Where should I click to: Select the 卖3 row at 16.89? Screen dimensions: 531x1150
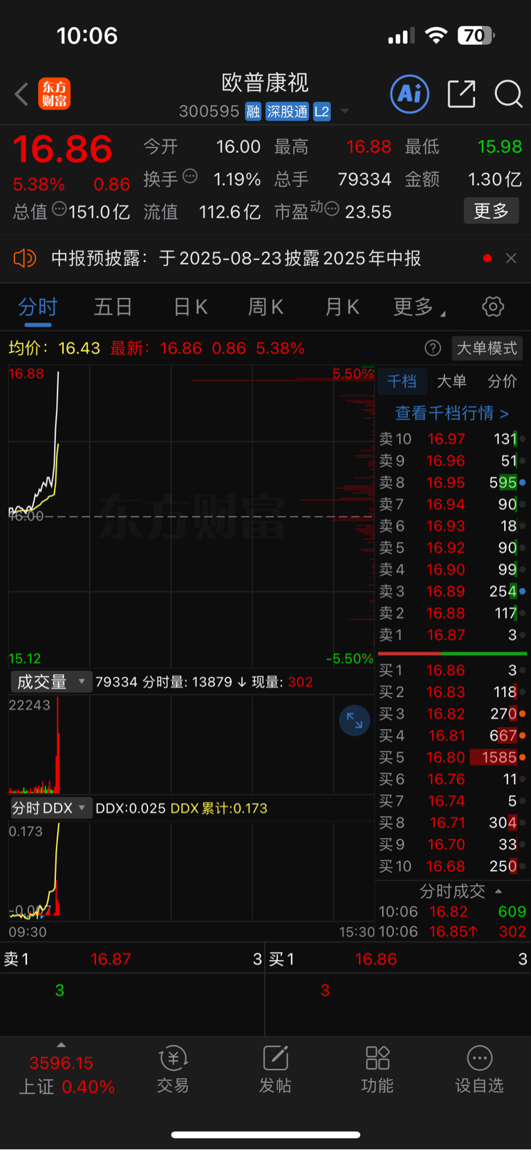point(452,591)
